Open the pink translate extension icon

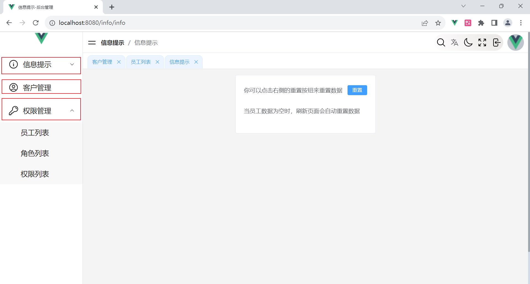(x=468, y=23)
